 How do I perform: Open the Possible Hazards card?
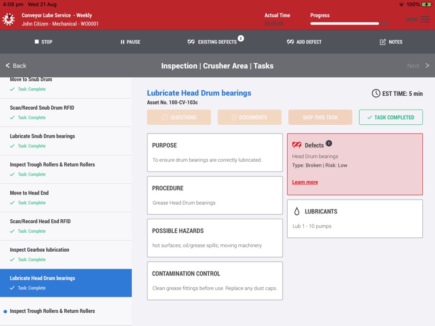point(215,238)
